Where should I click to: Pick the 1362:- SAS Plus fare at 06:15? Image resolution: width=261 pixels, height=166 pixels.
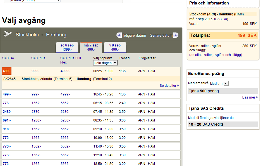[x=37, y=103]
